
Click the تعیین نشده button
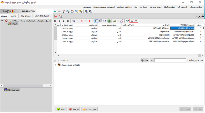coord(90,109)
